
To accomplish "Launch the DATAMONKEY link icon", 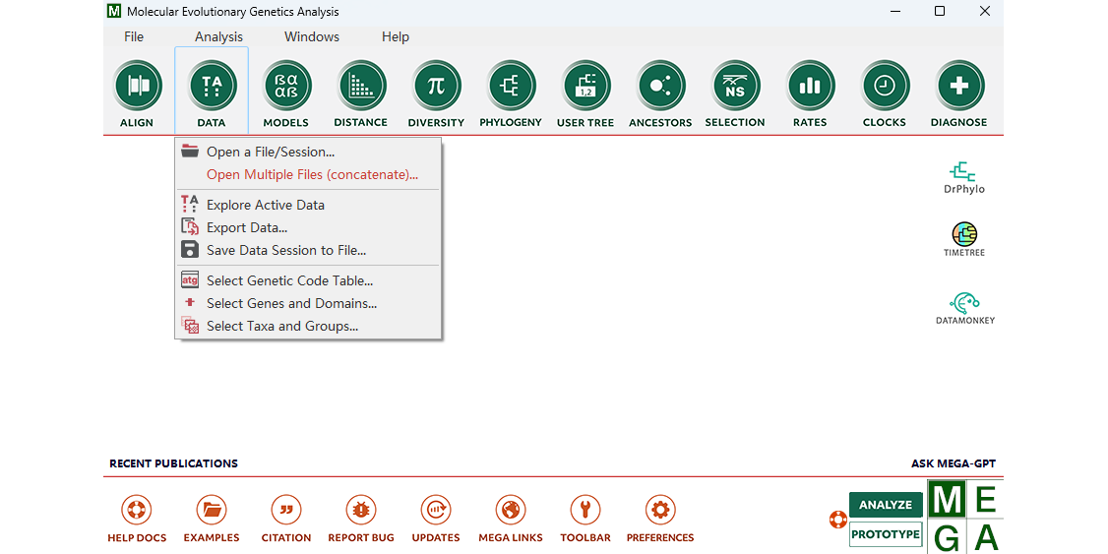I will [964, 305].
